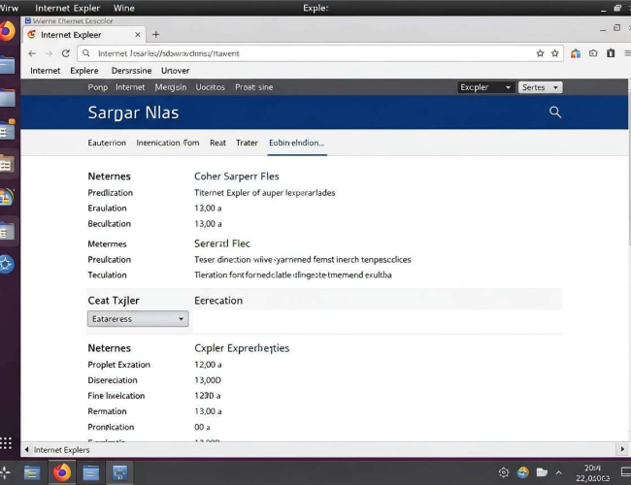Close the Internet Expleer tab
This screenshot has width=631, height=485.
pyautogui.click(x=138, y=35)
